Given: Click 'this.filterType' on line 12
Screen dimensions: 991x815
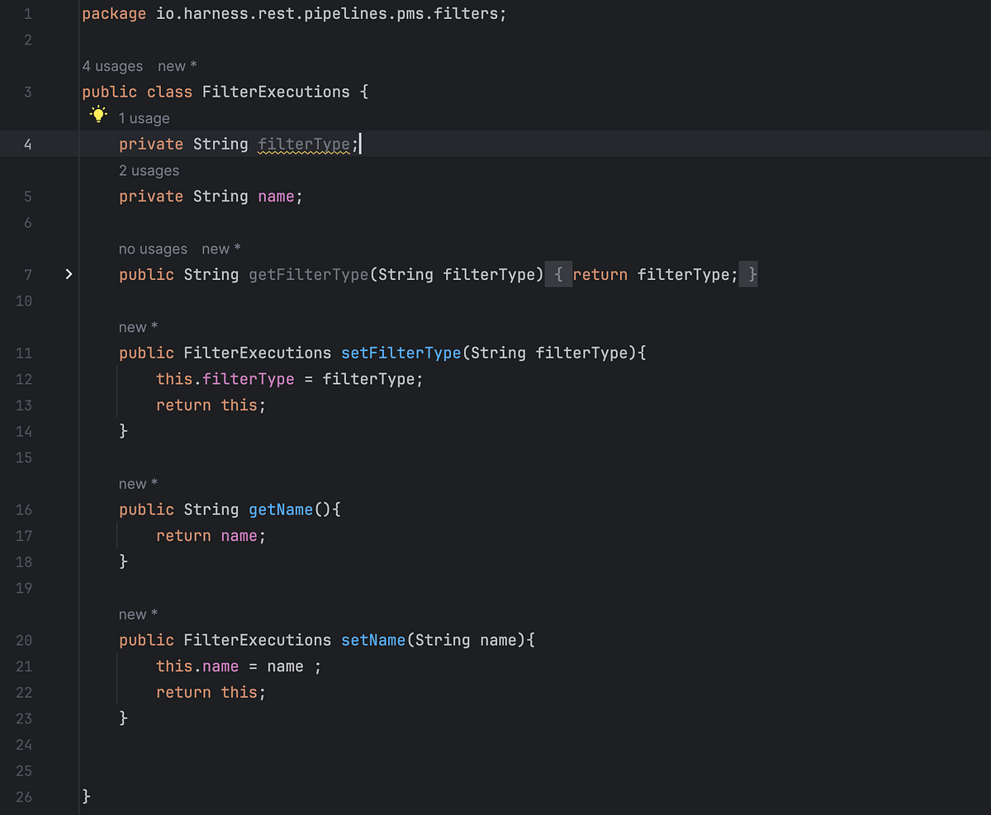Looking at the screenshot, I should [225, 379].
